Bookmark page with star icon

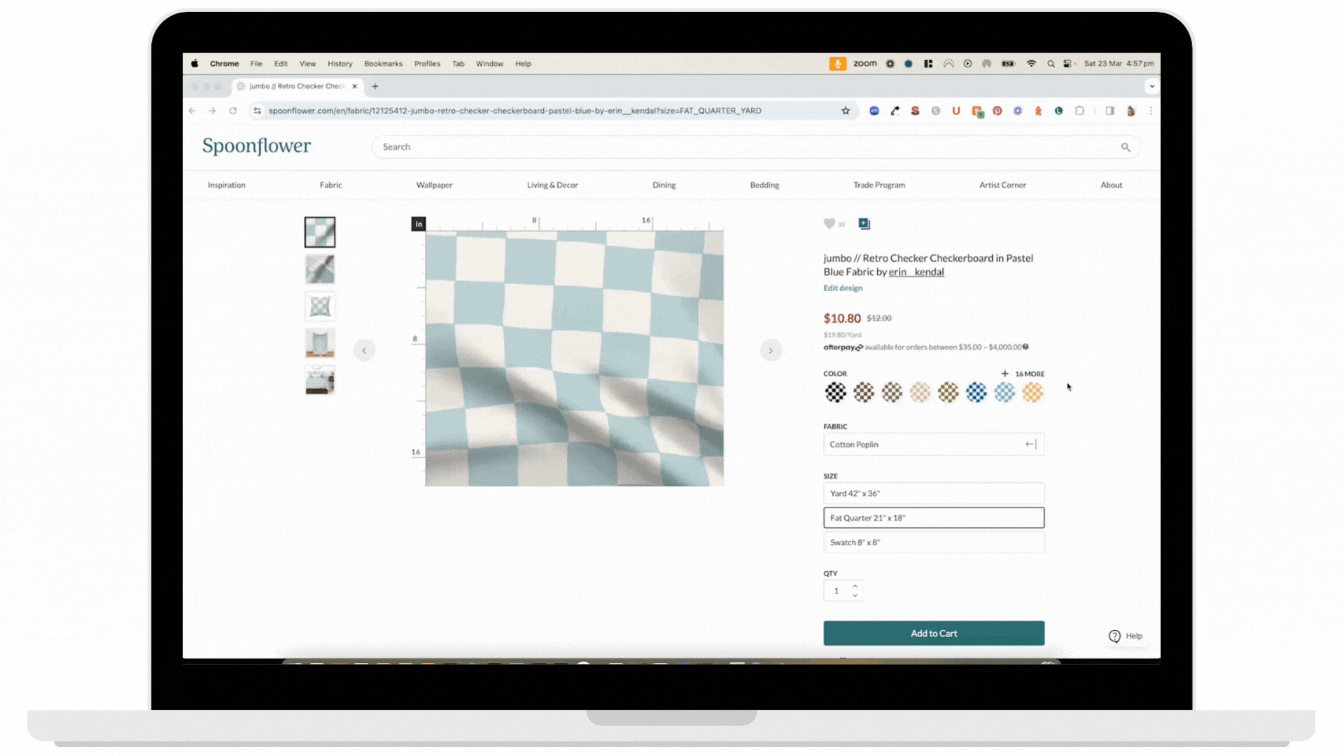846,111
